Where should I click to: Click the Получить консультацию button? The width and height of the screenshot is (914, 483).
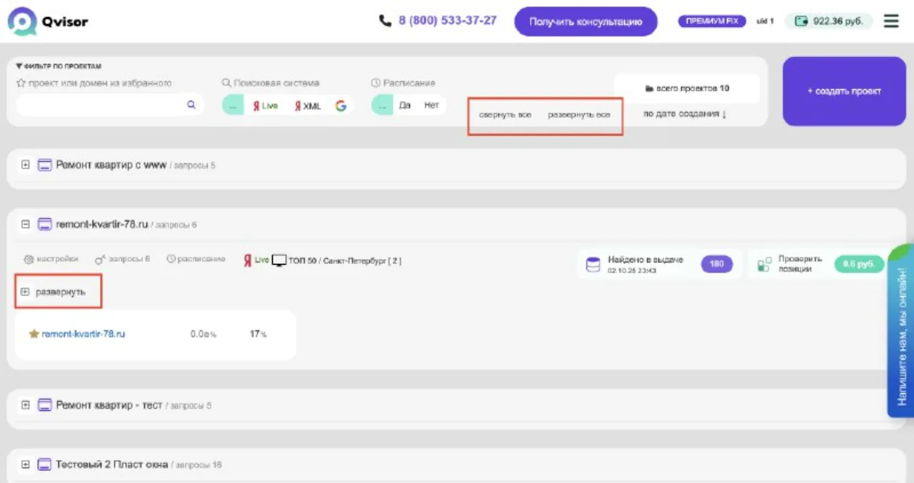(x=586, y=21)
